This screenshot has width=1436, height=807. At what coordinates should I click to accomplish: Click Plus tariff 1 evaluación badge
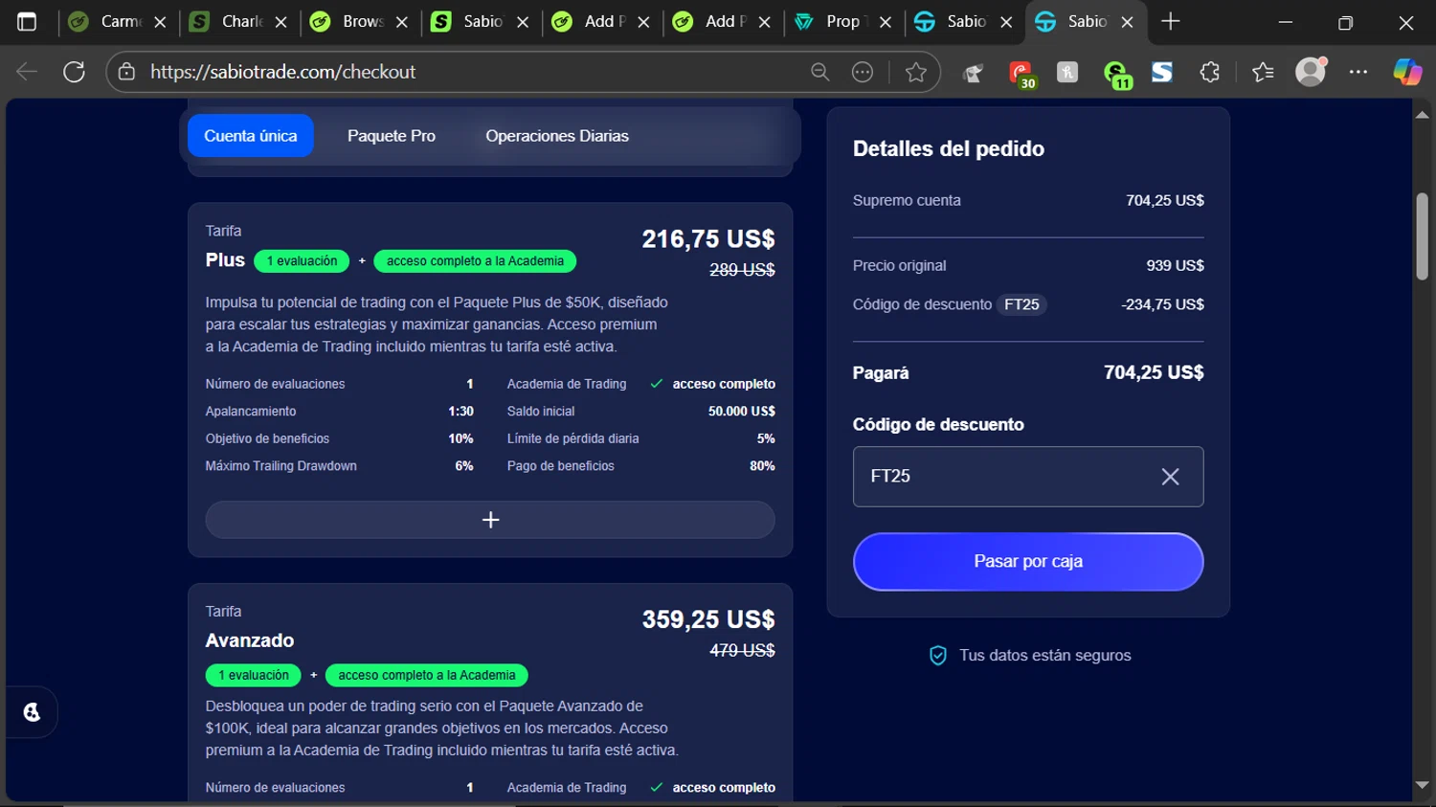coord(302,261)
